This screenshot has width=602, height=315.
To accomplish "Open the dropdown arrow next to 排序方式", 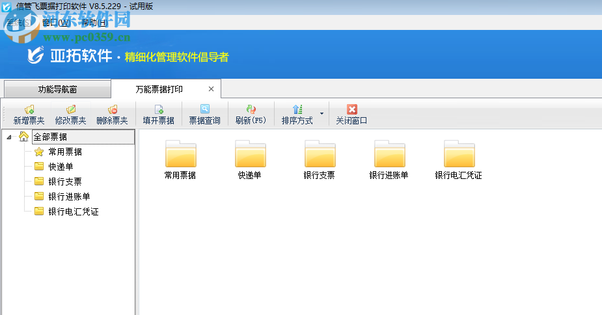I will pos(322,113).
